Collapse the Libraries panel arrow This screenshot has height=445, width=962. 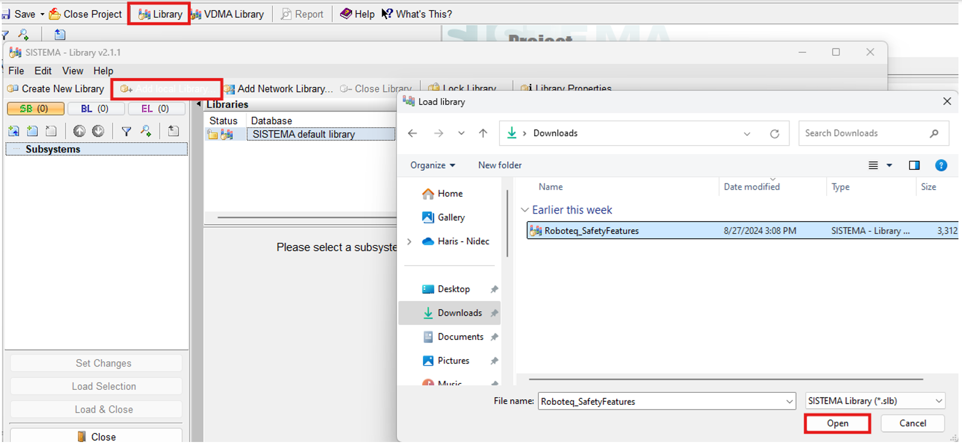pyautogui.click(x=199, y=104)
